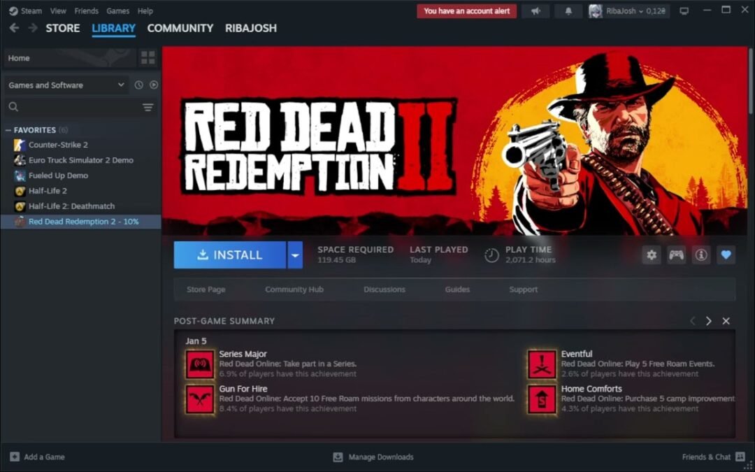Image resolution: width=755 pixels, height=472 pixels.
Task: Open the account alert banner
Action: (466, 10)
